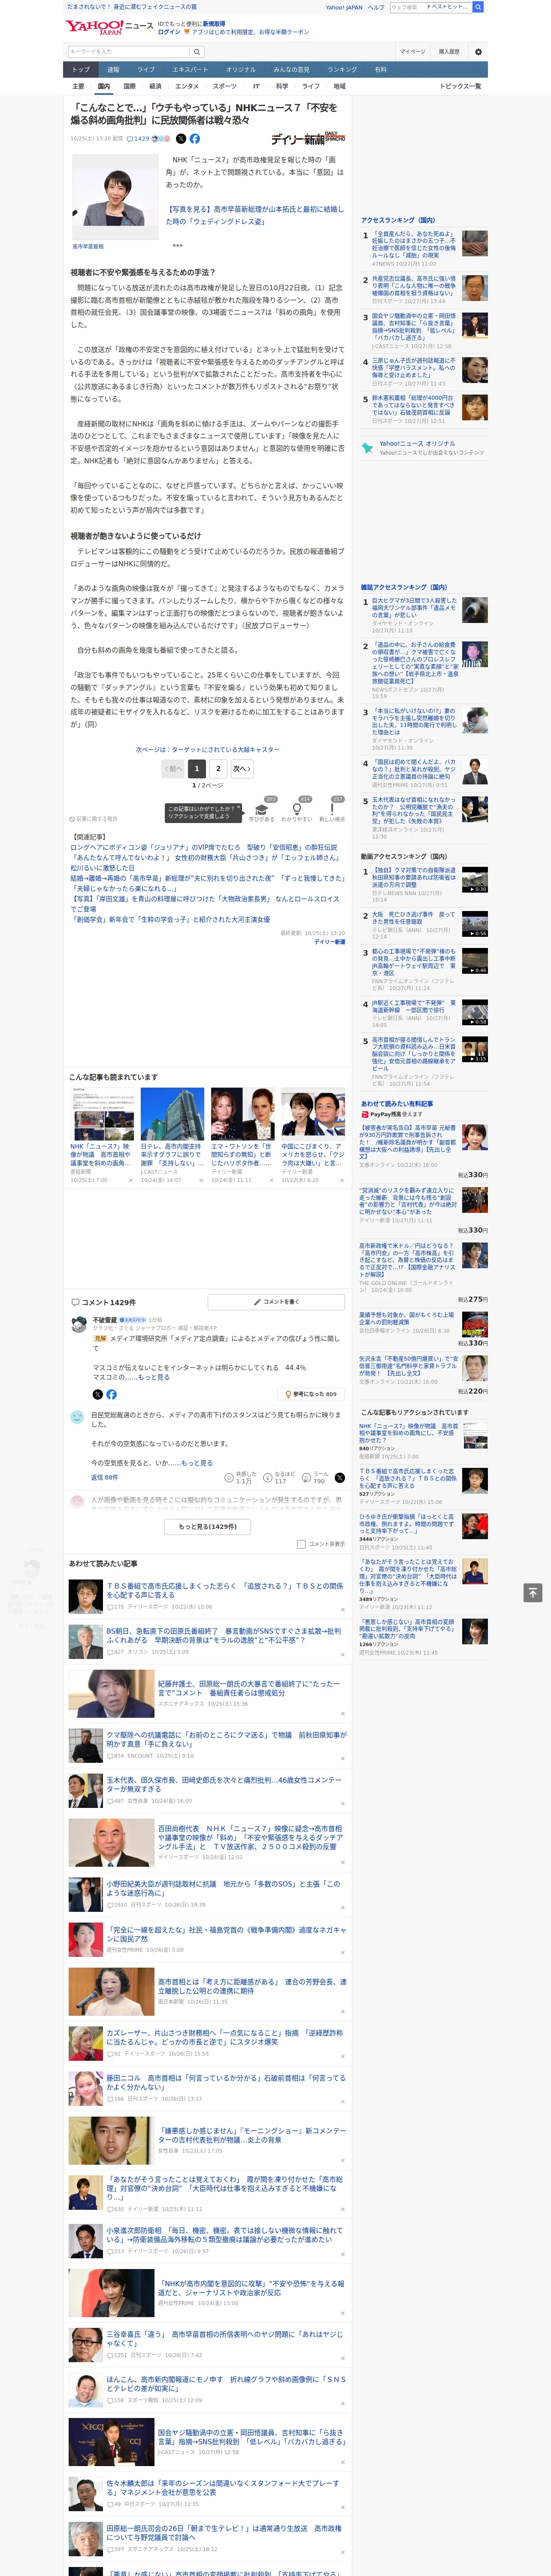Click the blue web search button top right
Viewport: 551px width, 2576px height.
[479, 7]
